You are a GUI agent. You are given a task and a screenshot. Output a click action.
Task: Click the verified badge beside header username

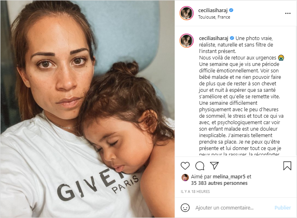[231, 10]
